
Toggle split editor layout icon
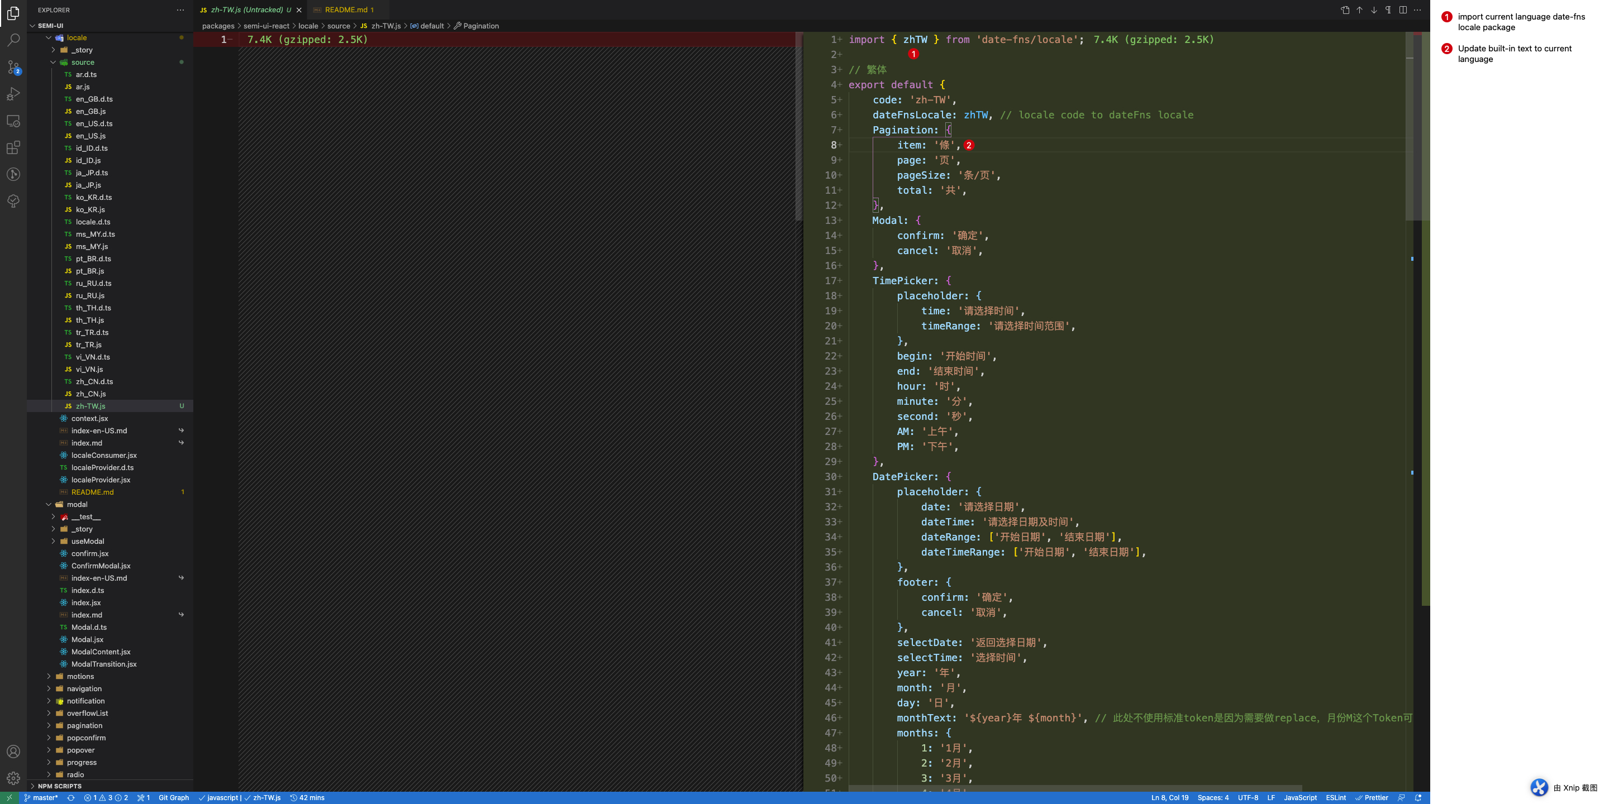pyautogui.click(x=1403, y=10)
